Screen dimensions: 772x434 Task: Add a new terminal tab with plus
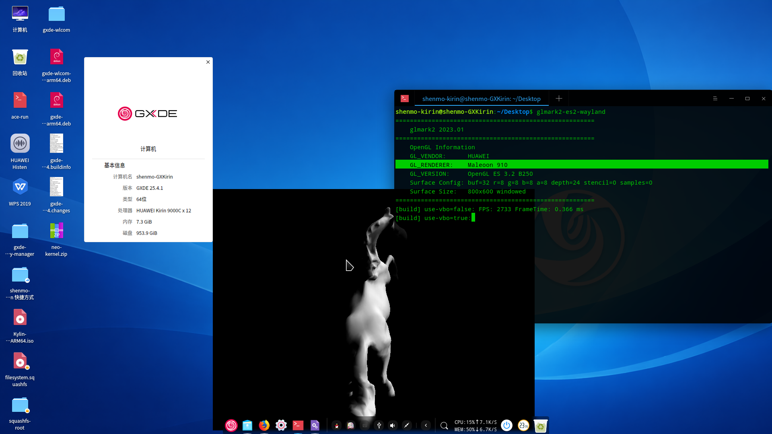[x=559, y=99]
